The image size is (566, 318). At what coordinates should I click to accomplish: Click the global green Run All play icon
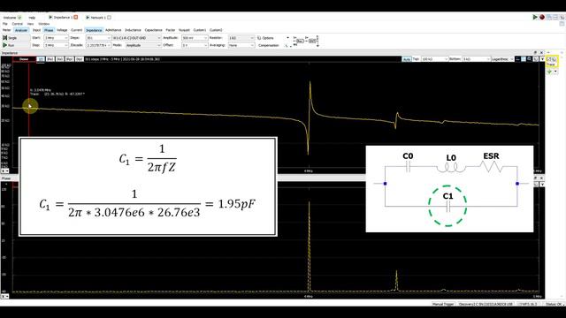[535, 18]
